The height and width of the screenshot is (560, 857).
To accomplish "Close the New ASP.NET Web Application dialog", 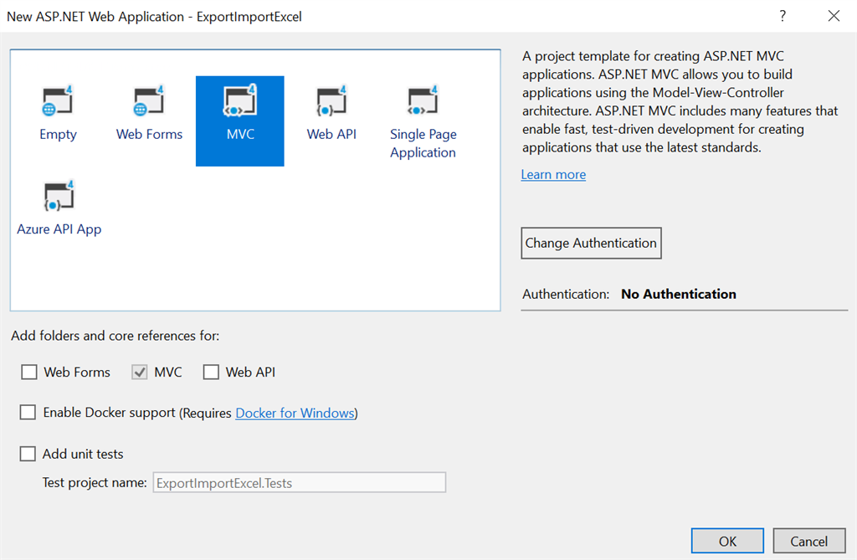I will [x=834, y=16].
